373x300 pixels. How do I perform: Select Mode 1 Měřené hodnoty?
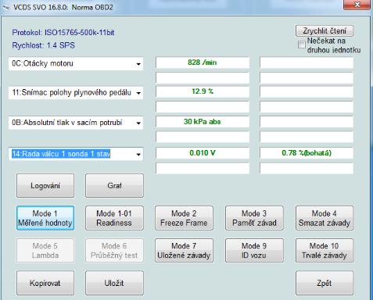[45, 218]
